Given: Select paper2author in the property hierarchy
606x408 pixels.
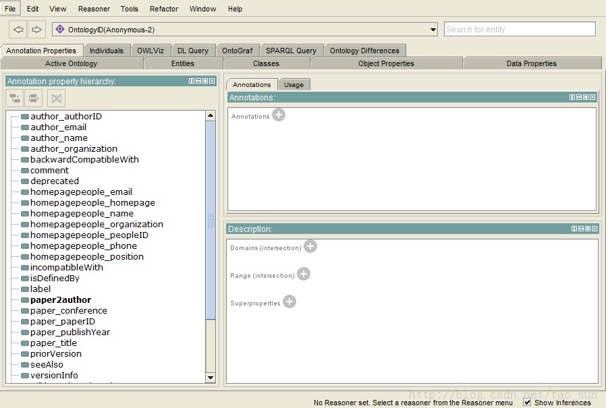Looking at the screenshot, I should pos(61,300).
